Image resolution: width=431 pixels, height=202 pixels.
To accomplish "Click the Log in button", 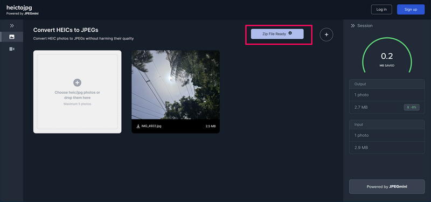I will (381, 9).
